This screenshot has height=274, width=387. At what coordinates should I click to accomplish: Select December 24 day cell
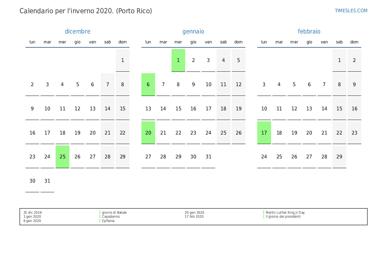click(47, 157)
